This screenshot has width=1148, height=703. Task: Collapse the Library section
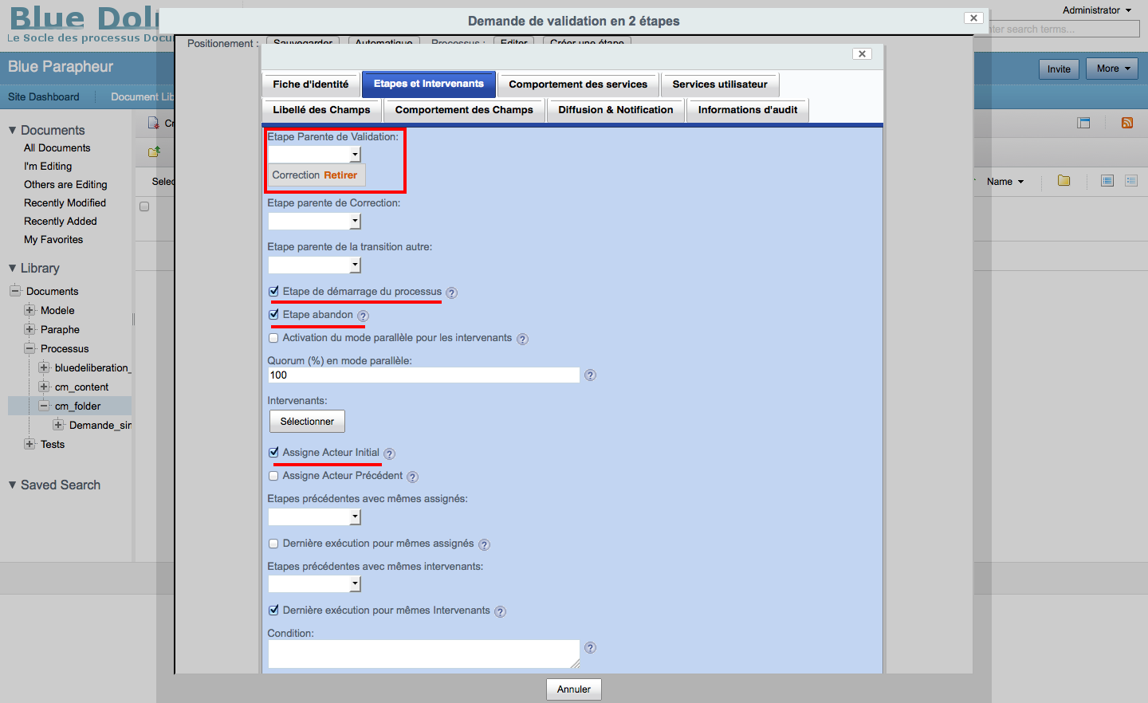coord(12,269)
